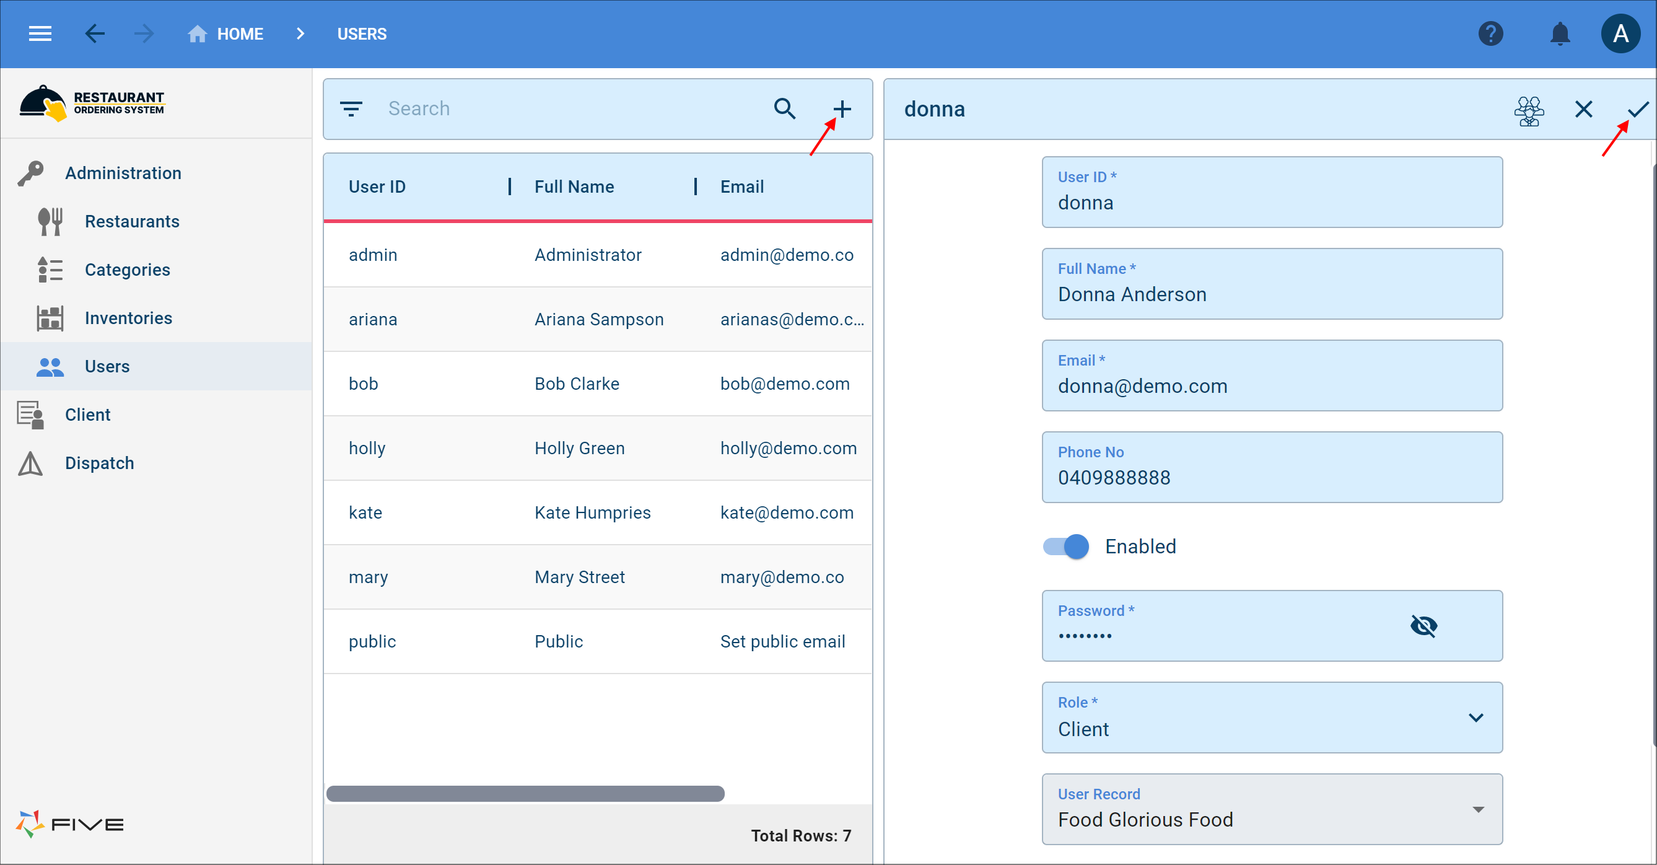
Task: Click the add new user icon
Action: pos(842,108)
